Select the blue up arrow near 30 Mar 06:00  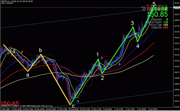pos(78,102)
